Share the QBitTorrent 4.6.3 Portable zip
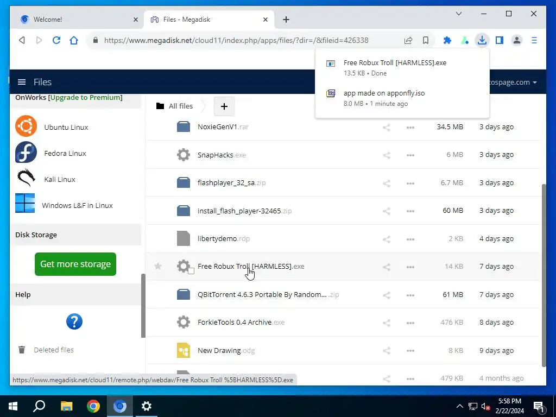556x417 pixels. (387, 295)
